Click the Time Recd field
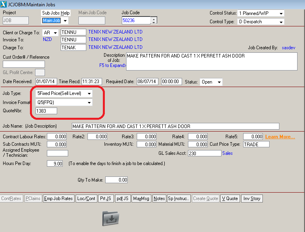 (92, 82)
